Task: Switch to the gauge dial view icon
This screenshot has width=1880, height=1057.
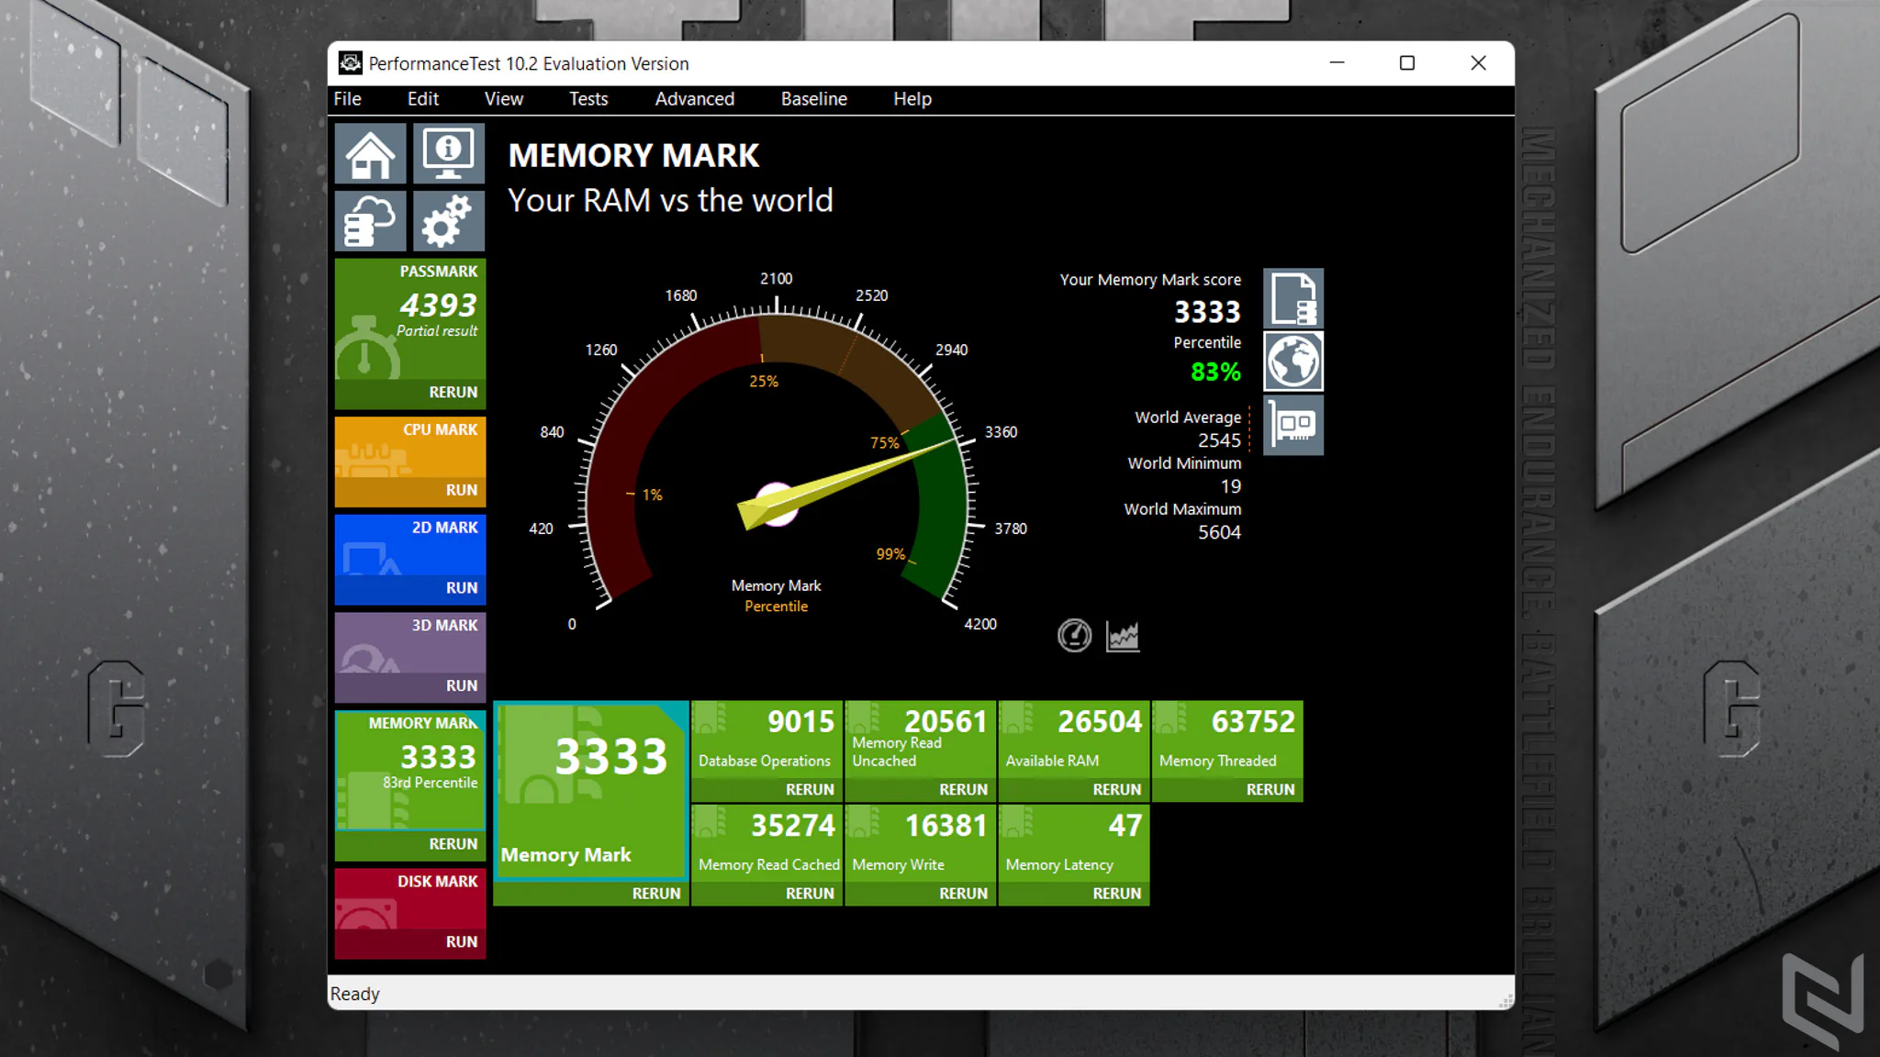Action: pyautogui.click(x=1074, y=635)
